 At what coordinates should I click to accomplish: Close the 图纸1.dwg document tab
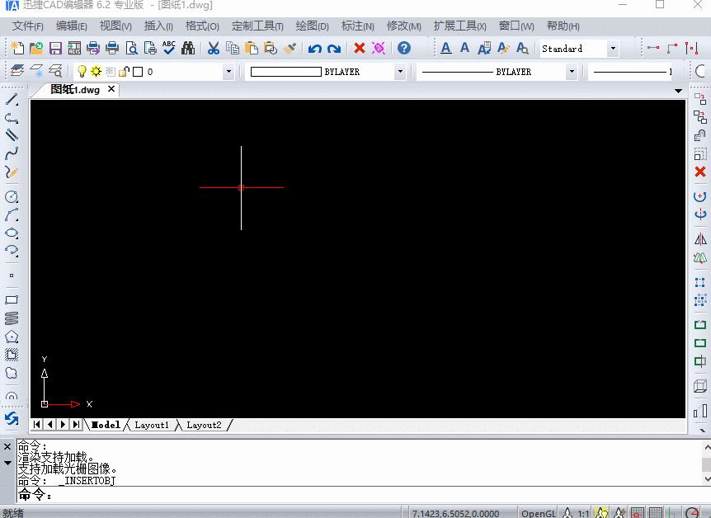pos(111,89)
